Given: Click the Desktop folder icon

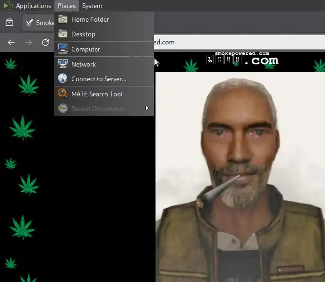Looking at the screenshot, I should [x=63, y=34].
